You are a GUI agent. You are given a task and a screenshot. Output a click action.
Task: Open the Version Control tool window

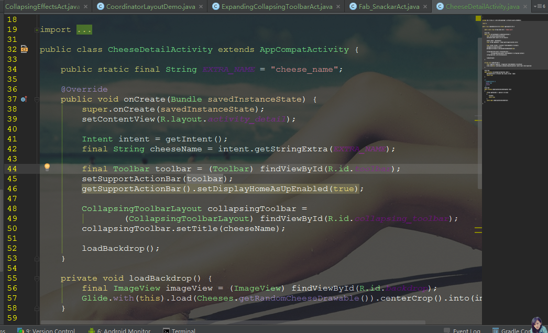pyautogui.click(x=50, y=330)
